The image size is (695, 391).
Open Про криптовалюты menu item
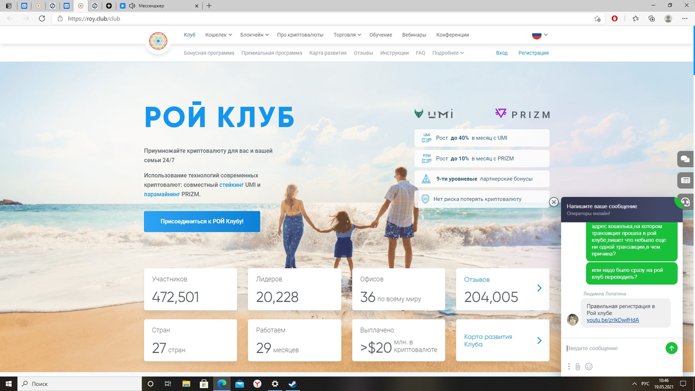pyautogui.click(x=300, y=35)
